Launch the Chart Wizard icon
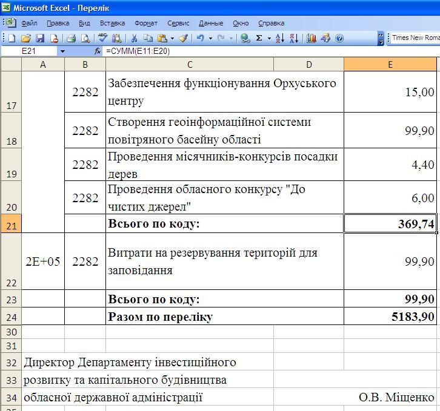Image resolution: width=440 pixels, height=411 pixels. tap(312, 38)
